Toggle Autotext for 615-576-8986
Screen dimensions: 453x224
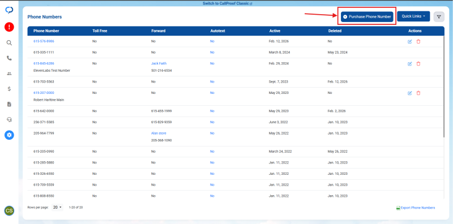click(x=212, y=41)
